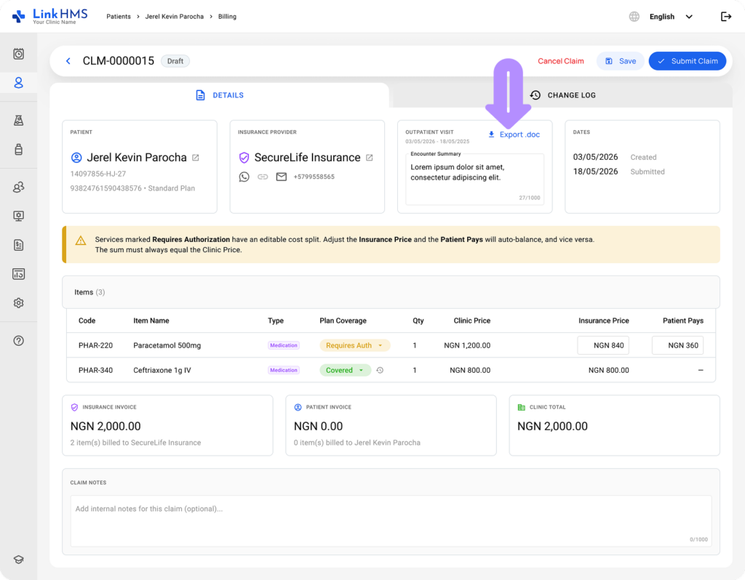Click the Export .doc link
Screen dimensions: 745x580
point(514,134)
